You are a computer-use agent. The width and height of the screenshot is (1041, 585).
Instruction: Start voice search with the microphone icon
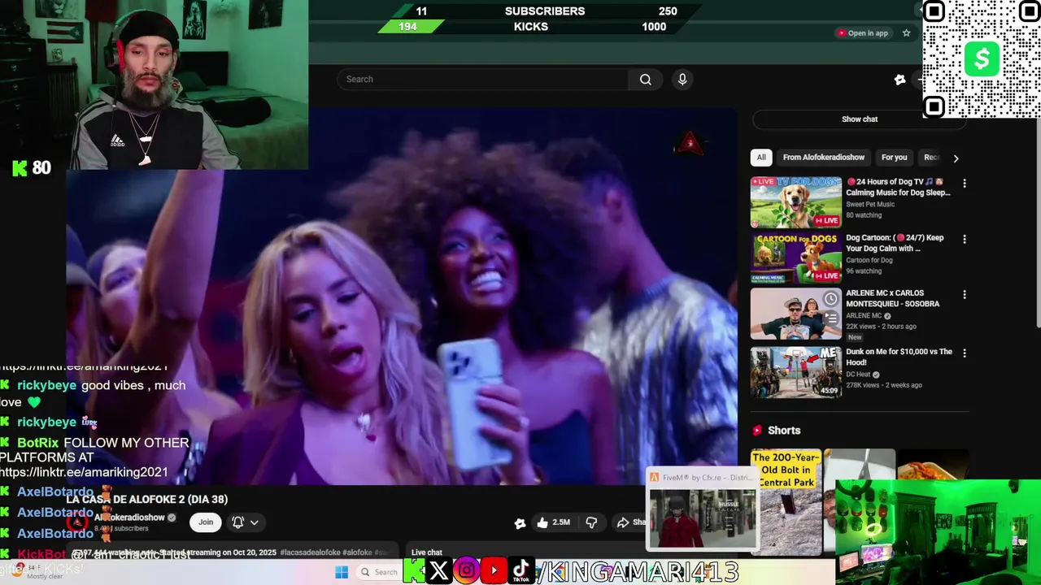tap(682, 79)
